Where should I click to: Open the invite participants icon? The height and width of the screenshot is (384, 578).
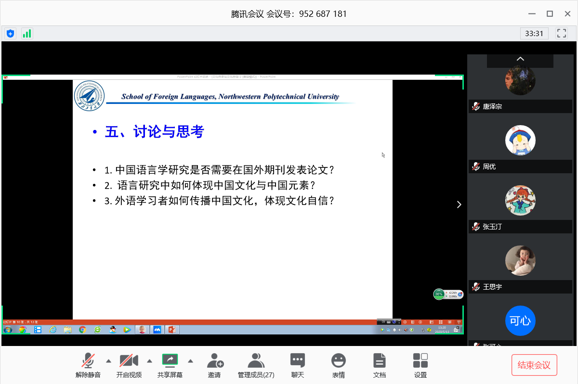(x=215, y=365)
